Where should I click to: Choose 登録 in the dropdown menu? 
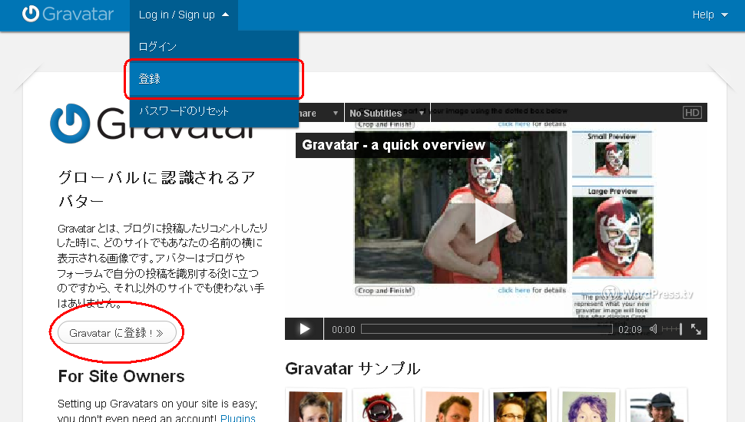pyautogui.click(x=214, y=79)
